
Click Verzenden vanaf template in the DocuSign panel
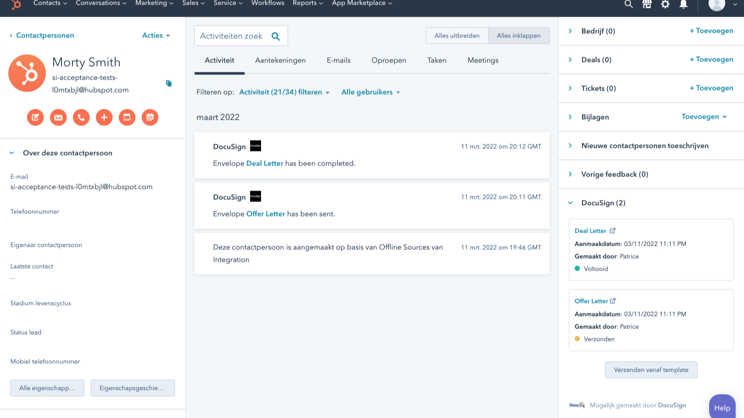point(651,370)
